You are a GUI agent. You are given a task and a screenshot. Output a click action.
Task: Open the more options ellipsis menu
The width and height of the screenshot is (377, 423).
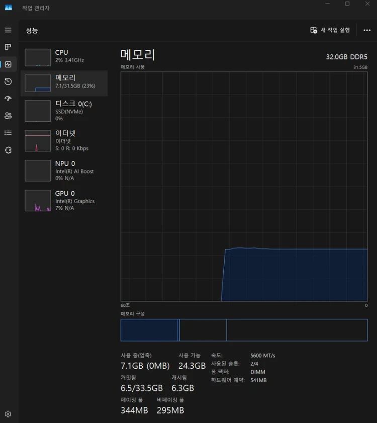click(367, 30)
